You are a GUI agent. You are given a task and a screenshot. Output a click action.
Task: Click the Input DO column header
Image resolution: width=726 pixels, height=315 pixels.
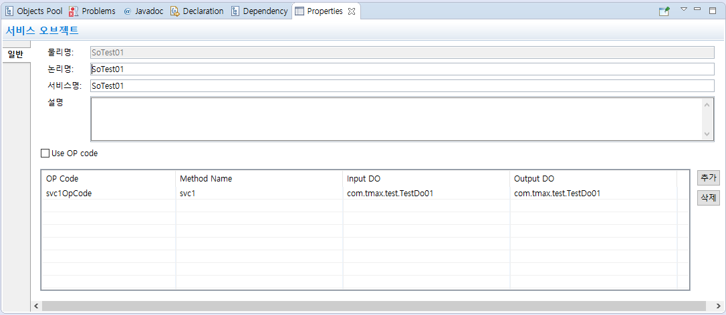click(x=427, y=179)
